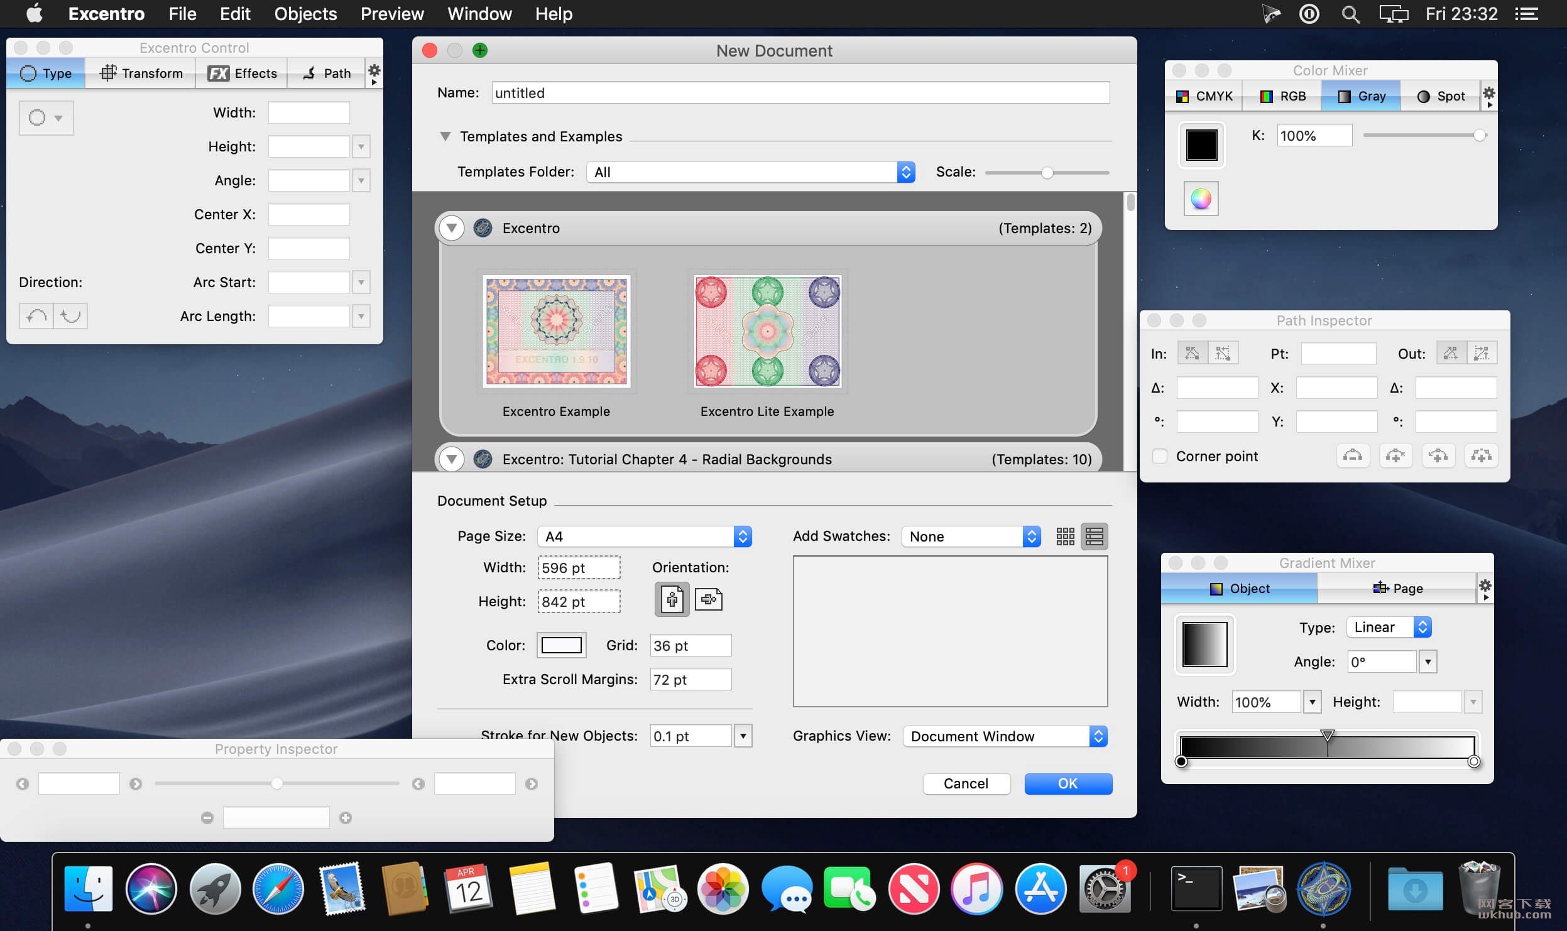
Task: Collapse the Excentro templates group
Action: (x=451, y=228)
